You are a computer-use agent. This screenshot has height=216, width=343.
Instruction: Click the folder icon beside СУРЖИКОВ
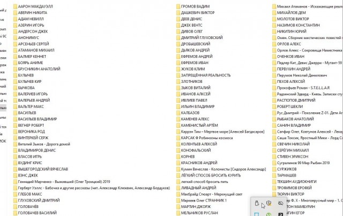point(274,169)
